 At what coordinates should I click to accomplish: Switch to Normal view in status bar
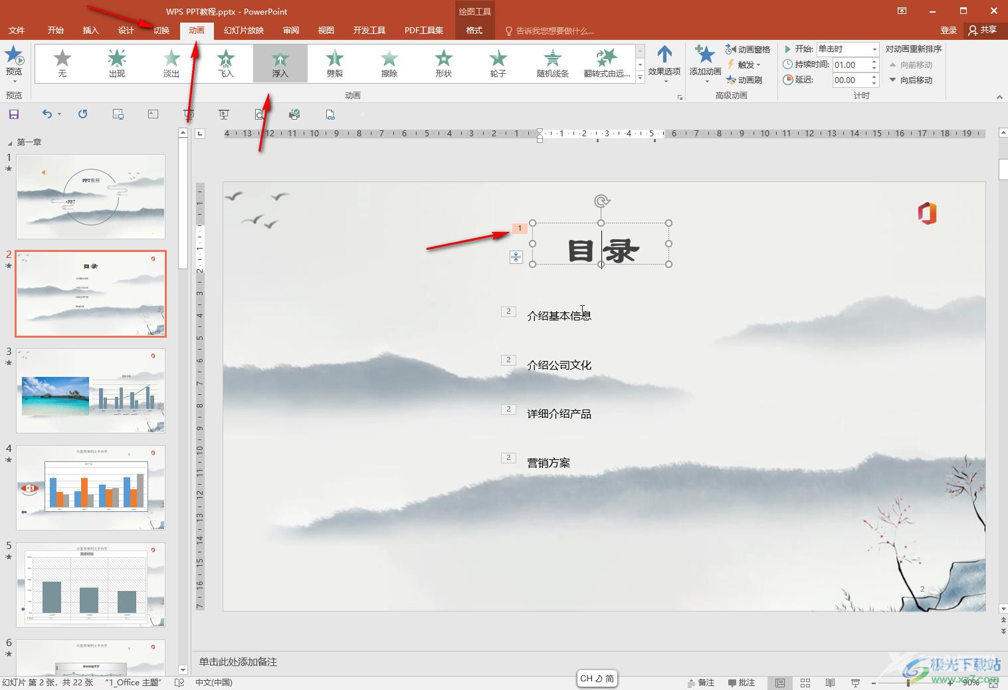pos(779,683)
